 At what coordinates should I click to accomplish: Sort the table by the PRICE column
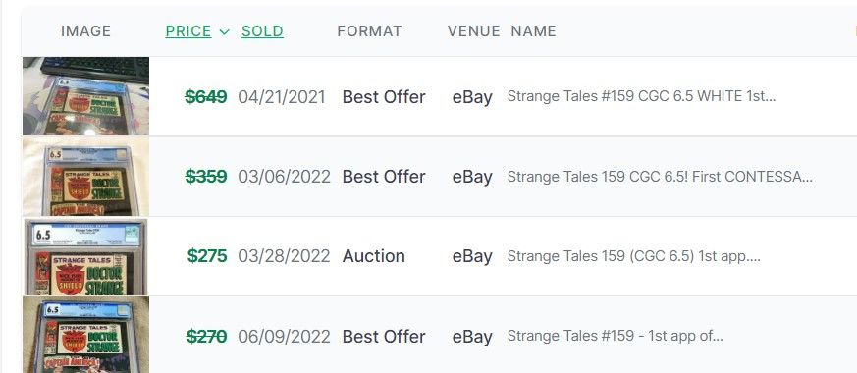click(188, 31)
